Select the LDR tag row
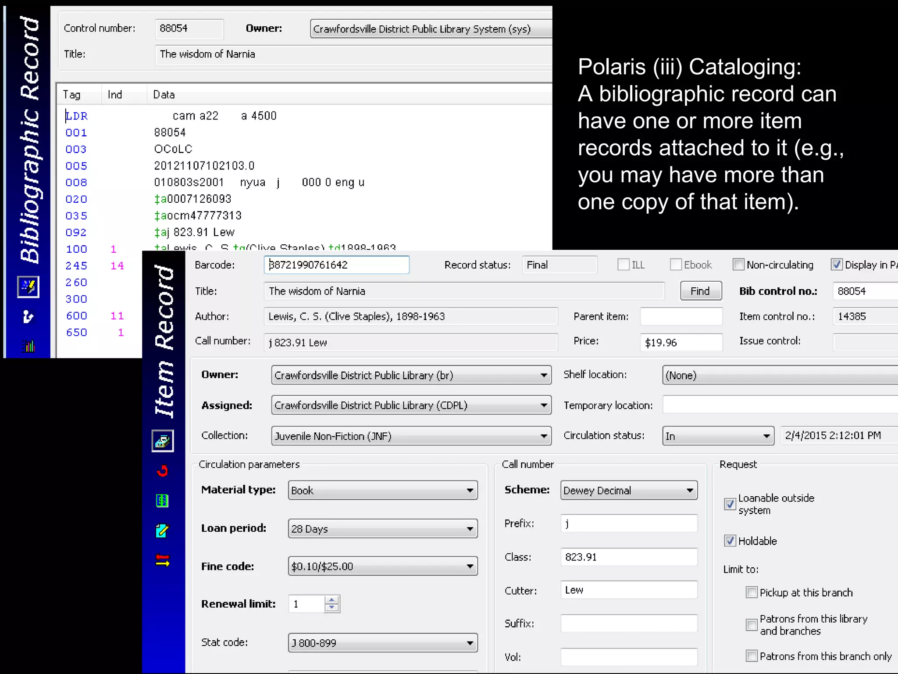Screen dimensions: 898x674 click(304, 116)
